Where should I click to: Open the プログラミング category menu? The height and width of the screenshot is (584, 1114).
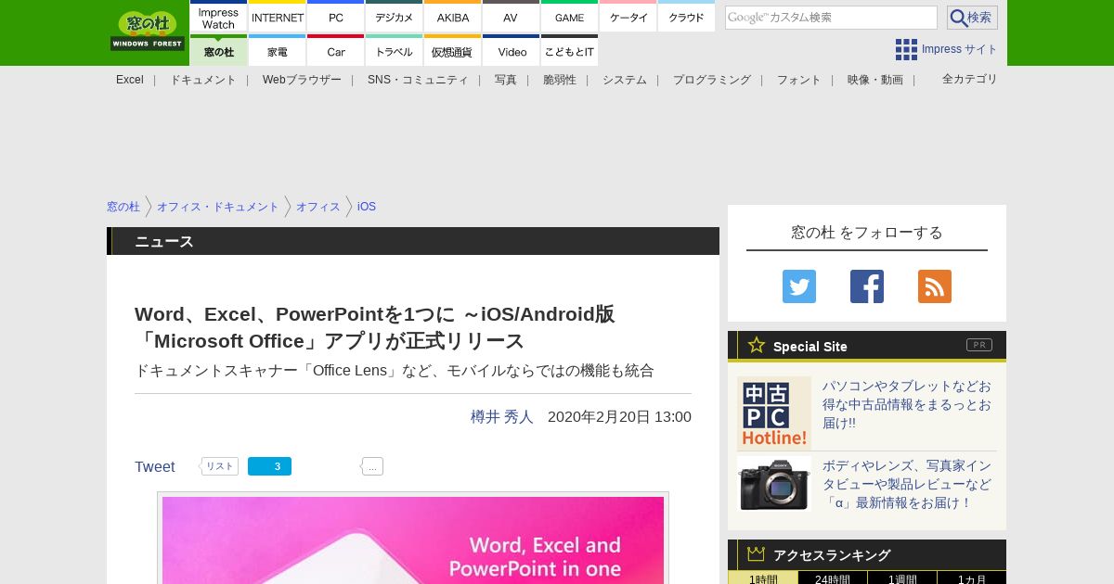pyautogui.click(x=712, y=80)
